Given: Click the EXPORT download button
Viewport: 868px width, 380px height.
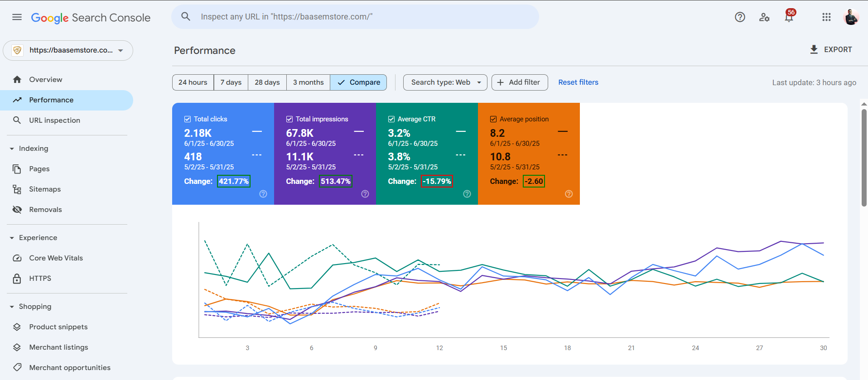Looking at the screenshot, I should pos(831,49).
